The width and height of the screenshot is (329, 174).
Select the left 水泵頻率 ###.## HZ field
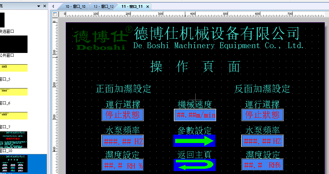point(122,141)
